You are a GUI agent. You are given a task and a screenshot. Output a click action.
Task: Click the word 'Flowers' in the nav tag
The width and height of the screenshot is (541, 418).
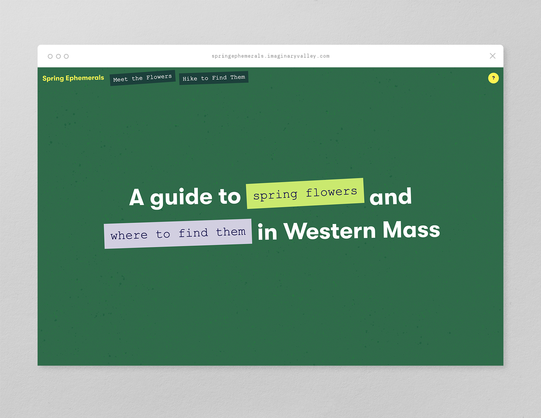click(x=159, y=77)
